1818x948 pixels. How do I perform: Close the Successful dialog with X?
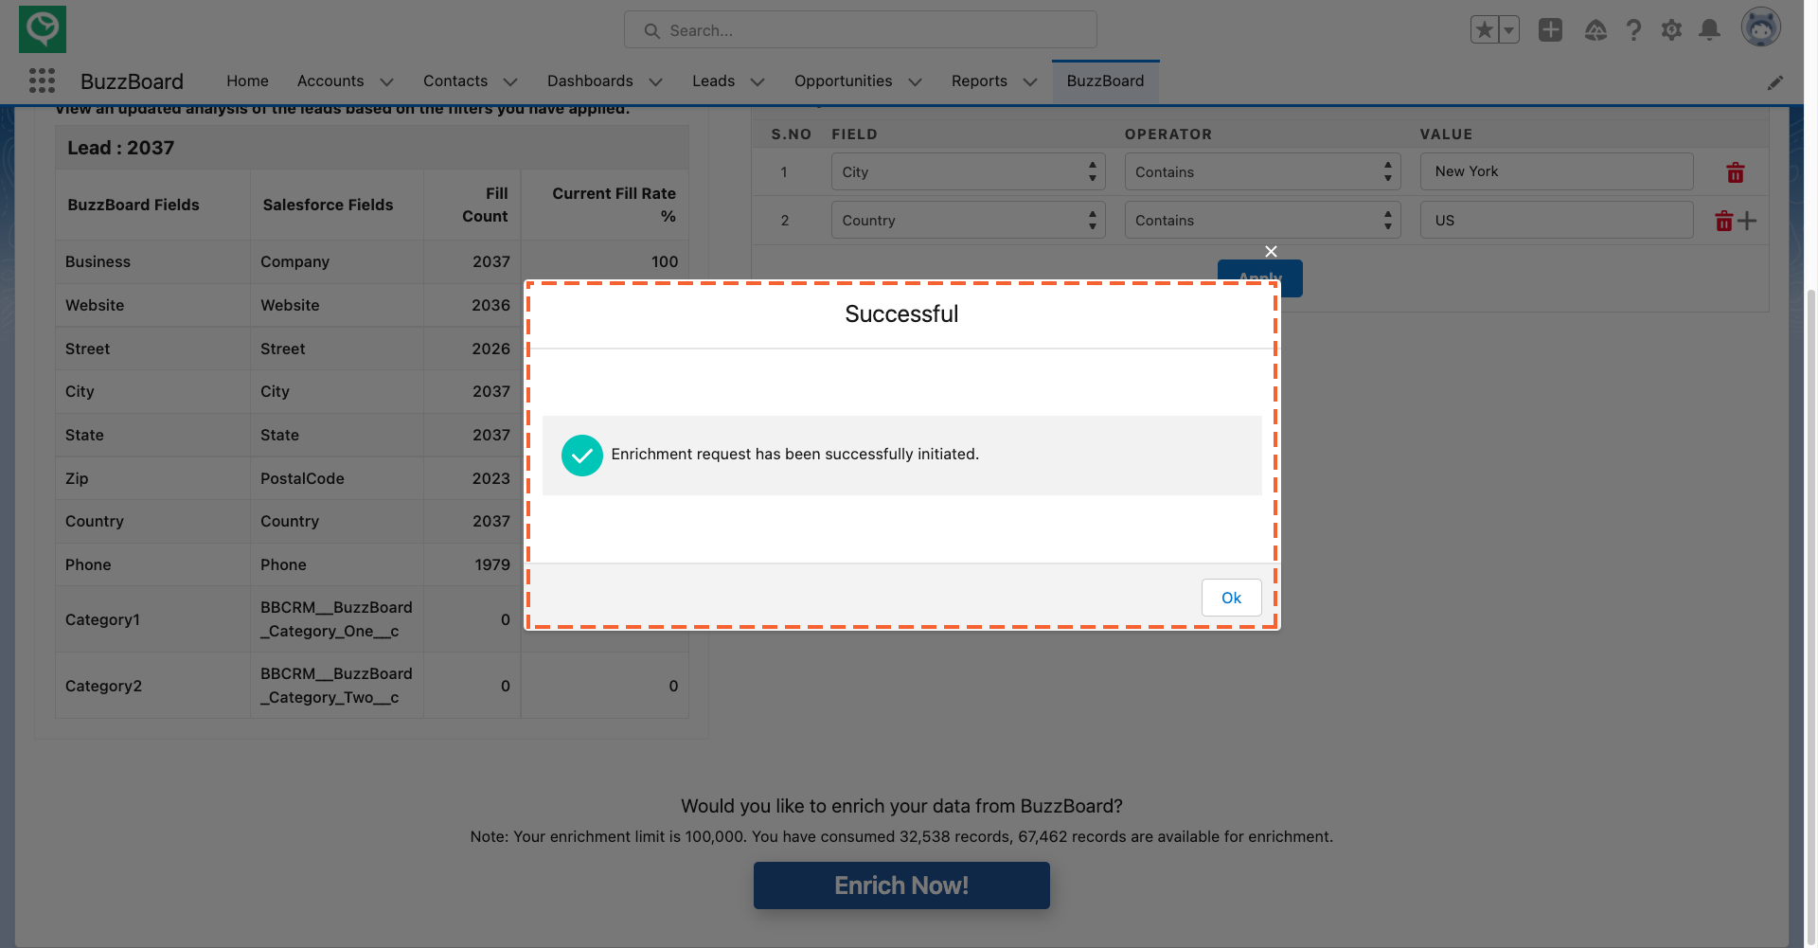tap(1271, 251)
